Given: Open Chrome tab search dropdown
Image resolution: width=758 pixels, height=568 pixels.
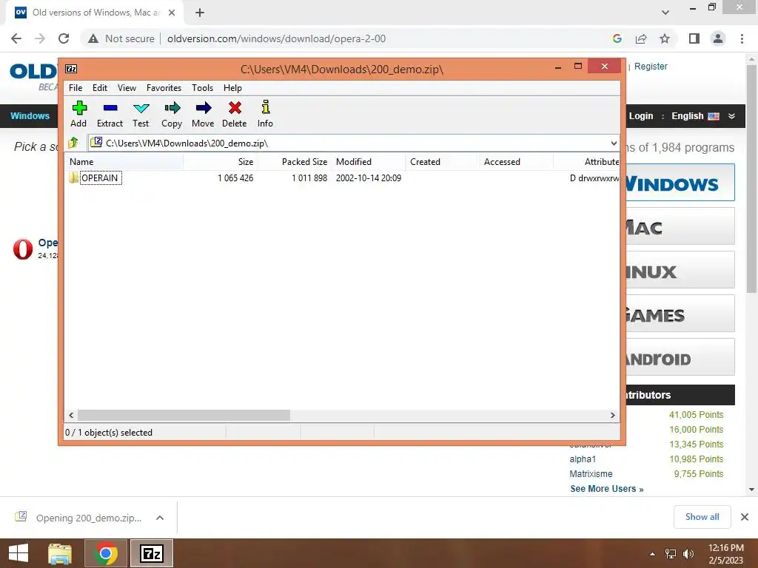Looking at the screenshot, I should pos(665,13).
